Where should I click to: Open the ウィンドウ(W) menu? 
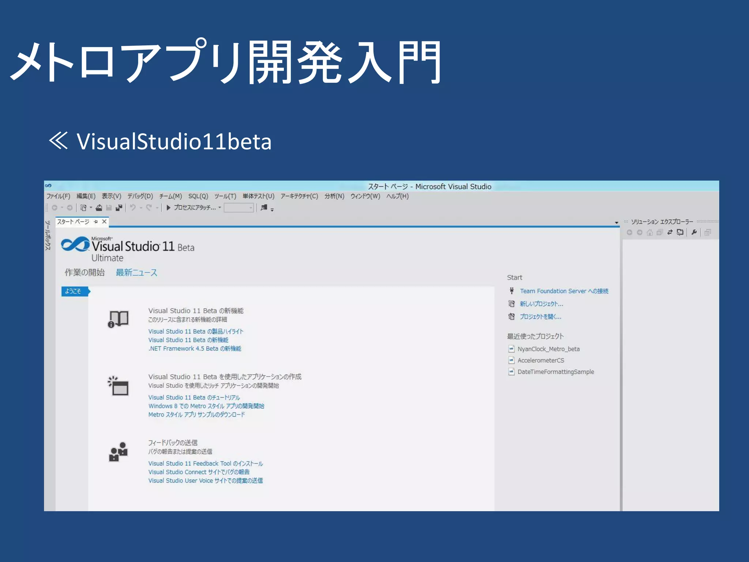point(365,196)
